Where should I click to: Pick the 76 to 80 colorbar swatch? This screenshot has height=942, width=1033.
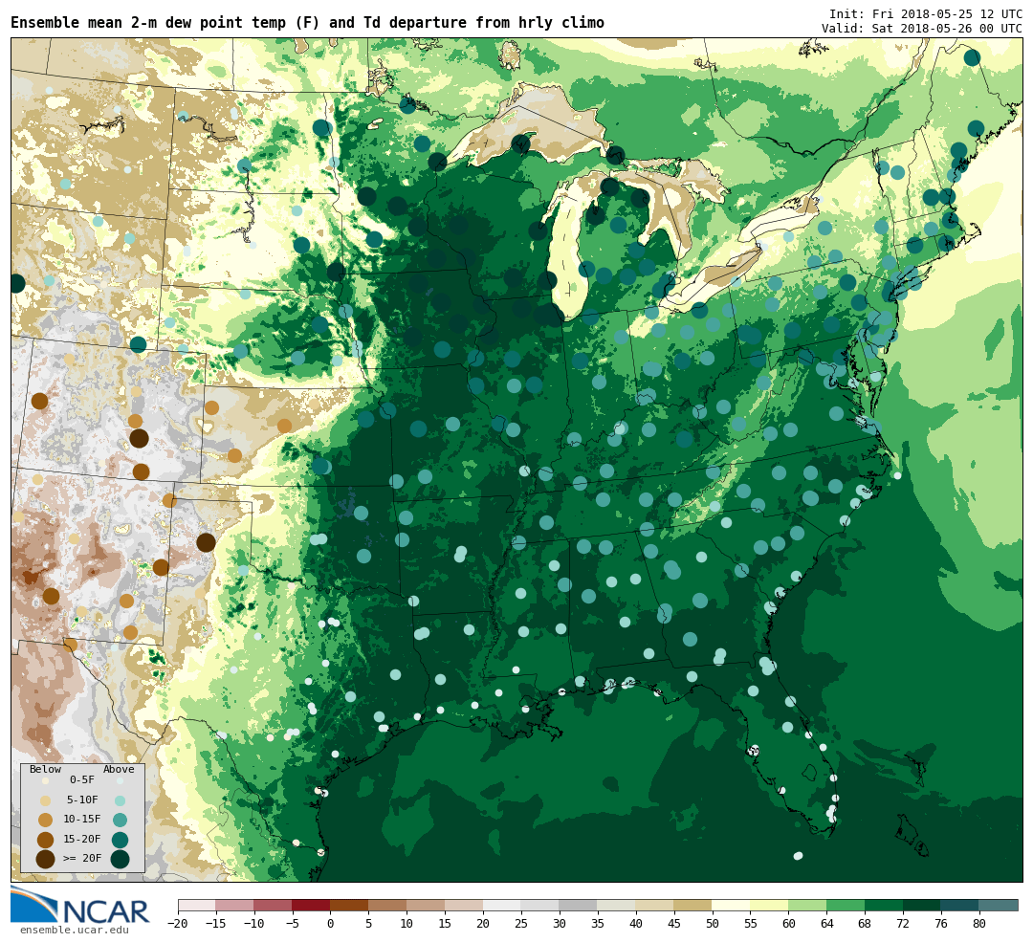coord(960,905)
